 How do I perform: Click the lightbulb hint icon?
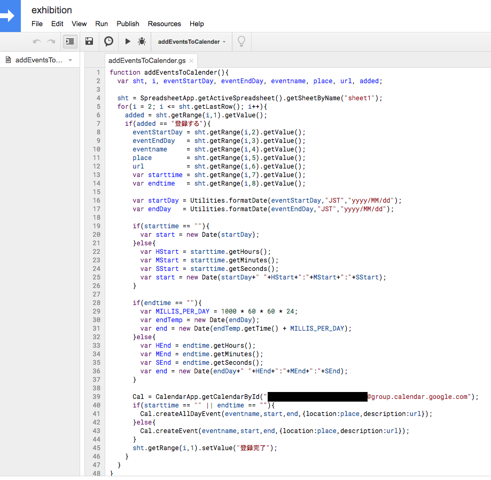241,42
